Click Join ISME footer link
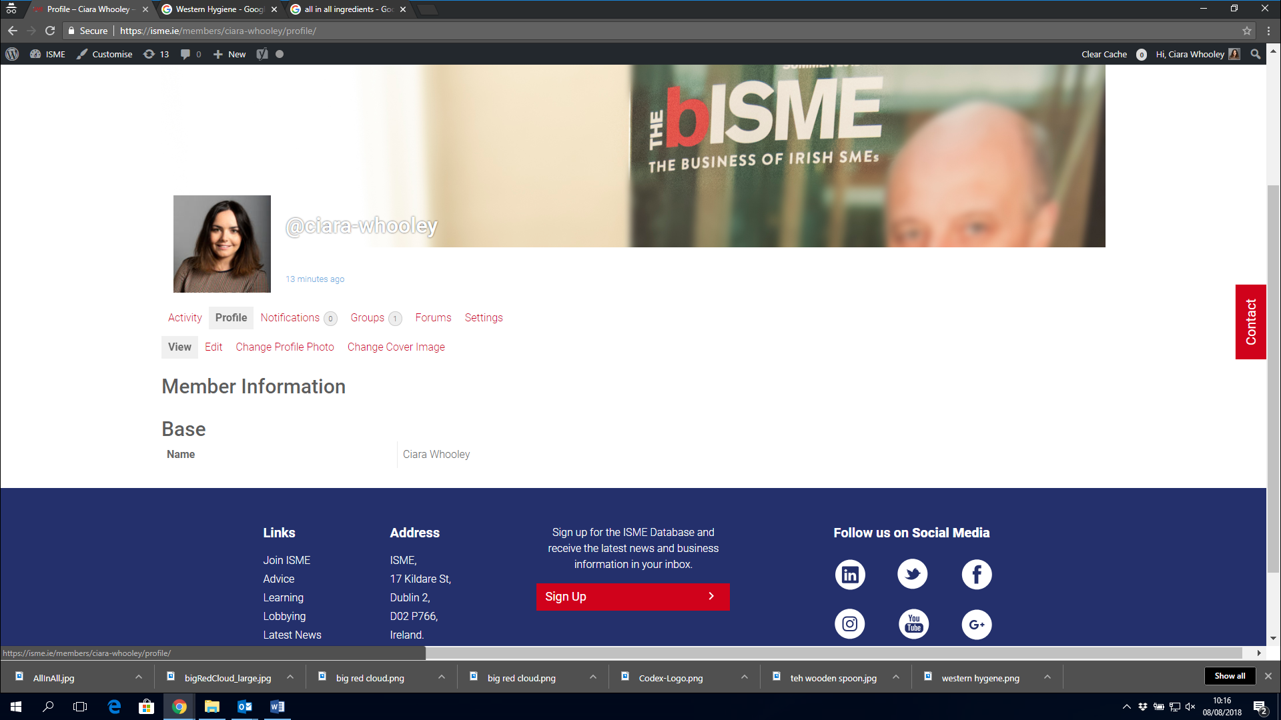1281x720 pixels. click(287, 560)
